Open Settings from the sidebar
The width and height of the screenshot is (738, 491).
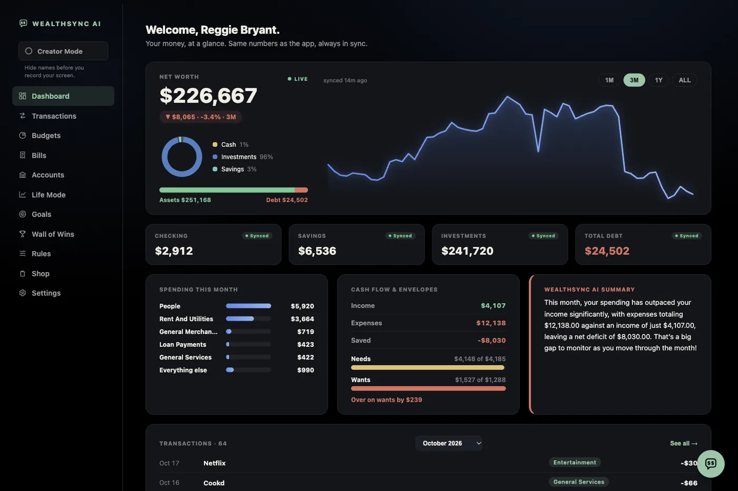(x=63, y=293)
